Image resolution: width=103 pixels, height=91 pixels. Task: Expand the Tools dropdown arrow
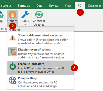tap(25, 25)
